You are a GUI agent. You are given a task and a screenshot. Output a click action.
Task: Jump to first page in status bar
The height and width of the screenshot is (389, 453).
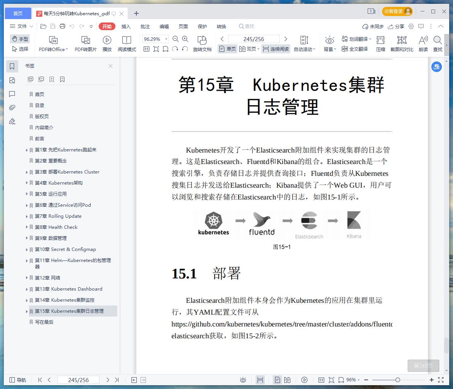tap(40, 380)
